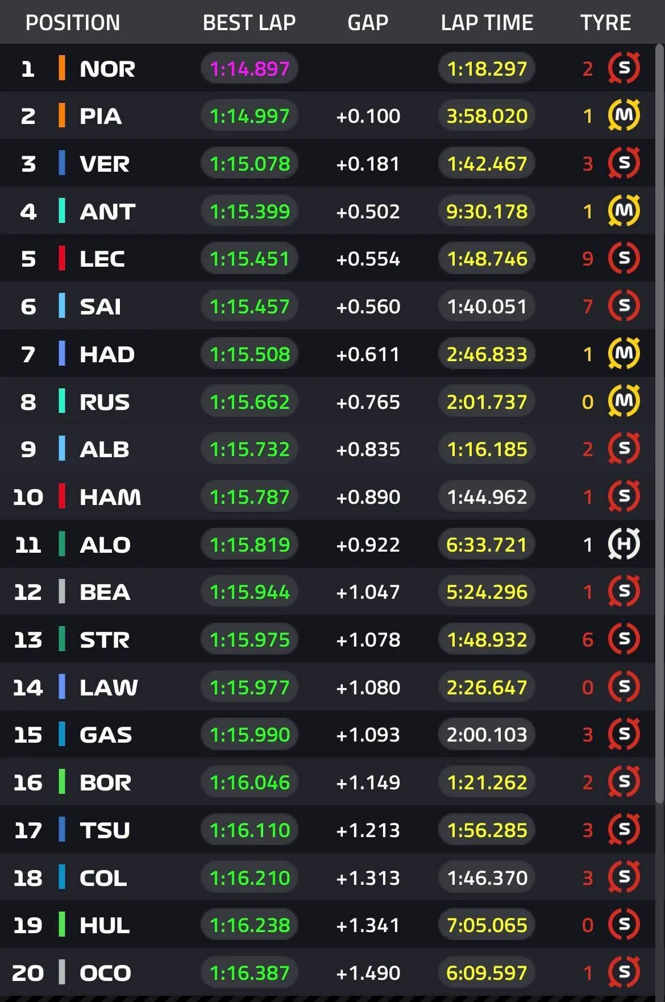Click Norris's purple 1:14.897 best lap
The height and width of the screenshot is (1002, 665).
point(250,69)
